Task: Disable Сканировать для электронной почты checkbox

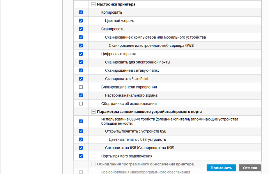Action: click(81, 62)
